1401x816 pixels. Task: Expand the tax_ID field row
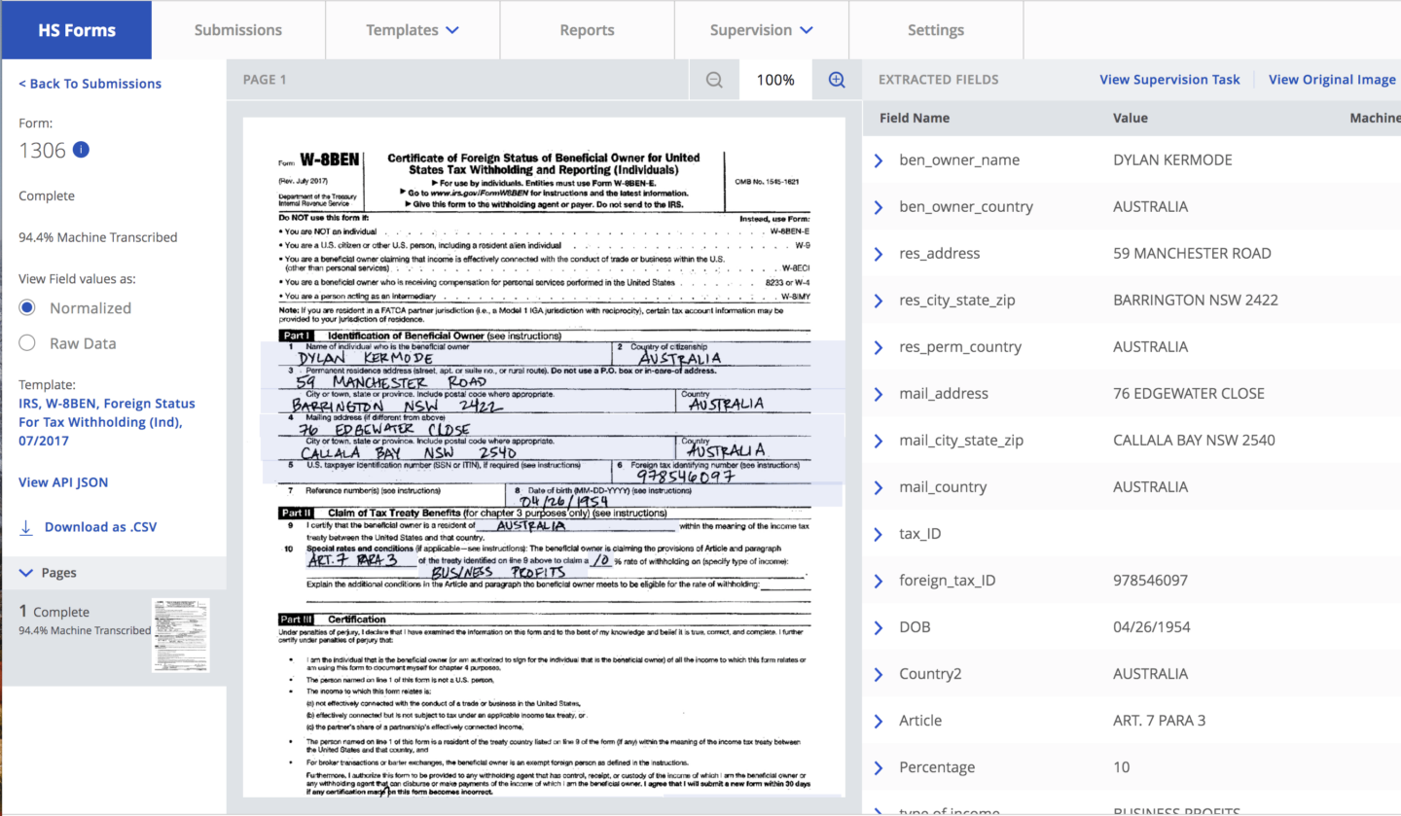(879, 534)
